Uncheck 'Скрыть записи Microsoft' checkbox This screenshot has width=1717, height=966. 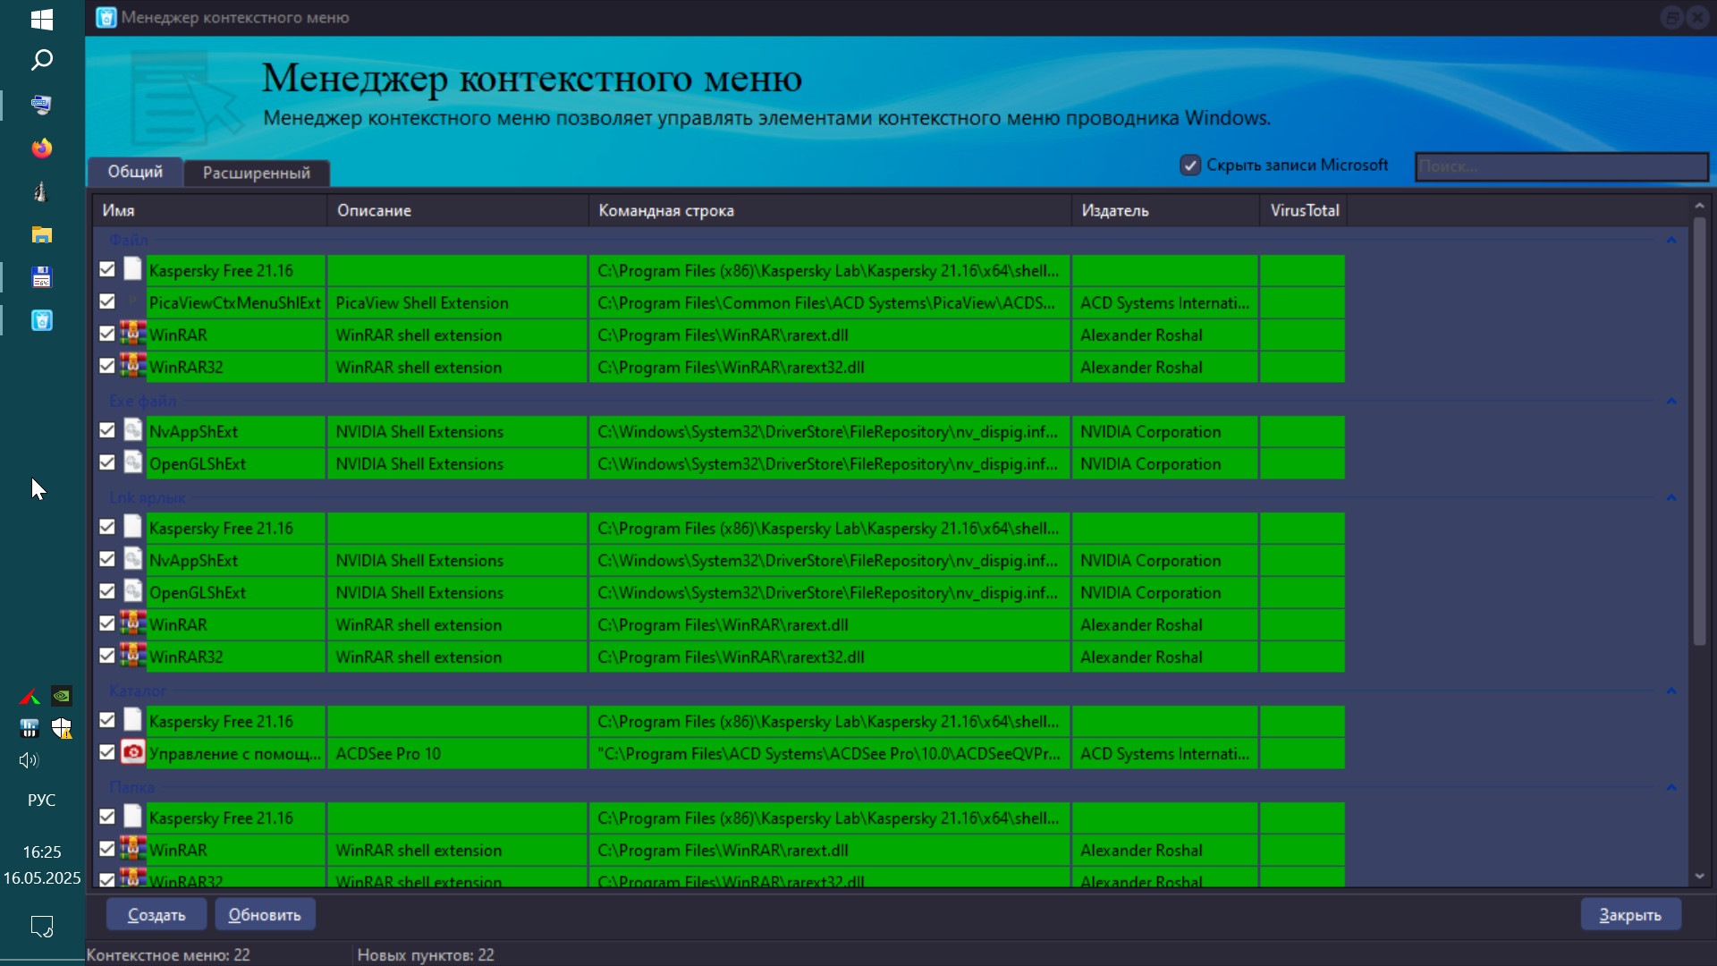pos(1189,165)
